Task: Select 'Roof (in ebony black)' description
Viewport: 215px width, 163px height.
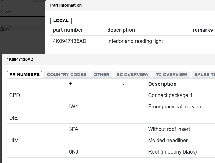Action: (173, 152)
